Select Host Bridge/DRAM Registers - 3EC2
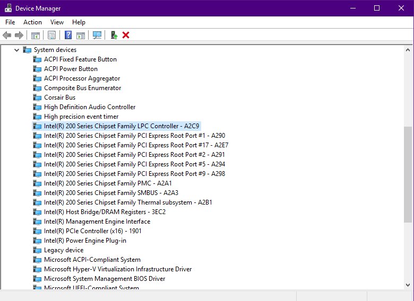 pos(105,212)
